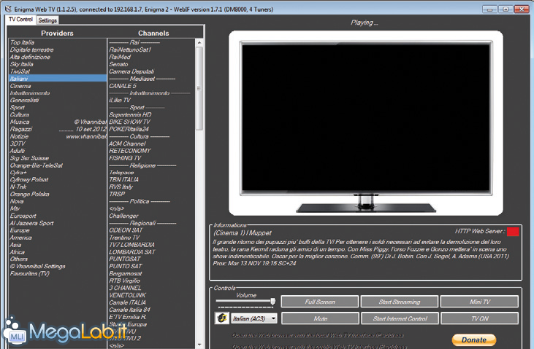Select the highlighted Italiani provider
Viewport: 534px width, 349px height.
click(x=58, y=79)
